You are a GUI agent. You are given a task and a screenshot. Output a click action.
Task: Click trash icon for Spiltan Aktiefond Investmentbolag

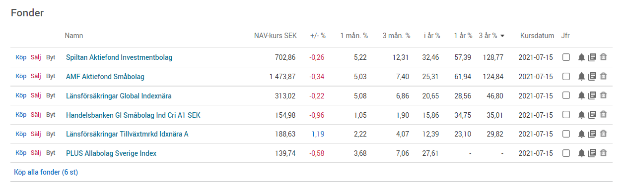point(603,57)
